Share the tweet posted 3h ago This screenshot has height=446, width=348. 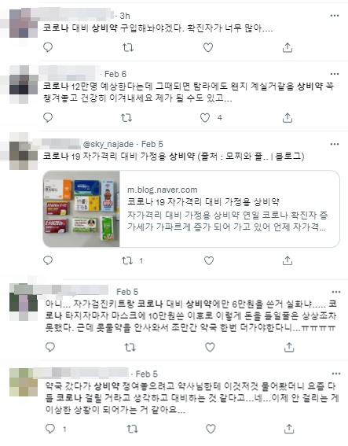288,47
